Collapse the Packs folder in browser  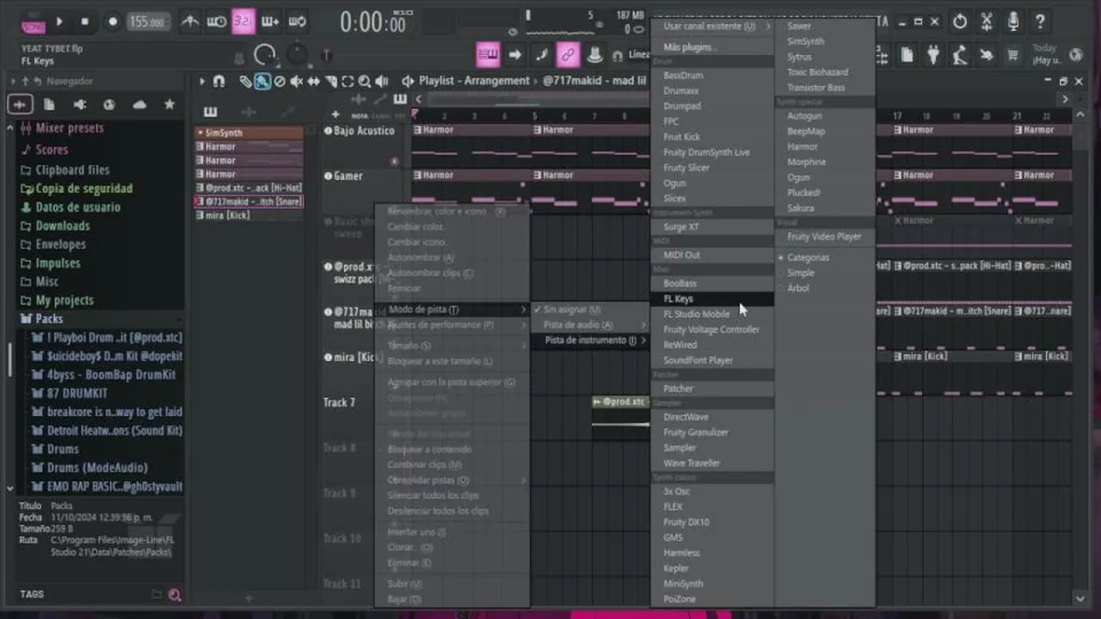(49, 319)
